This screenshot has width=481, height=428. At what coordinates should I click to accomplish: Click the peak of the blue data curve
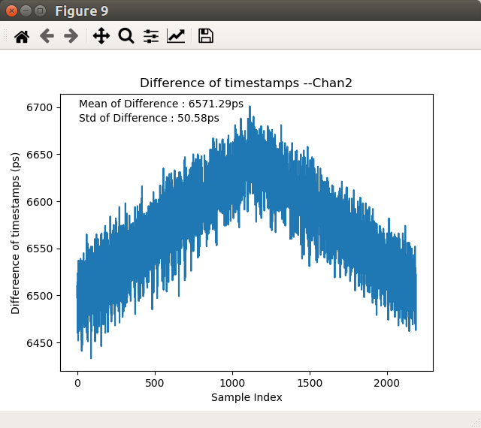tap(250, 107)
